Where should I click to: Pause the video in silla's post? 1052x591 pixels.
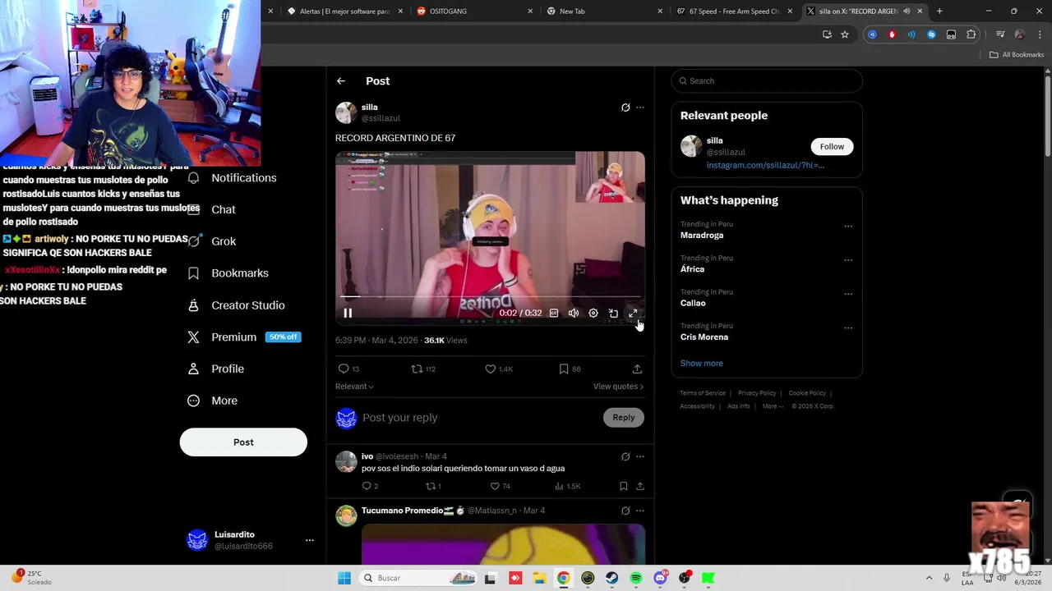point(348,313)
